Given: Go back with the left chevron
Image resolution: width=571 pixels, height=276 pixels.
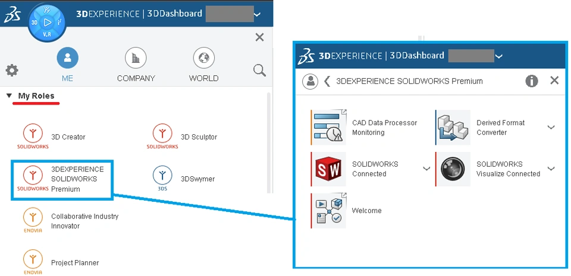Looking at the screenshot, I should (x=327, y=81).
